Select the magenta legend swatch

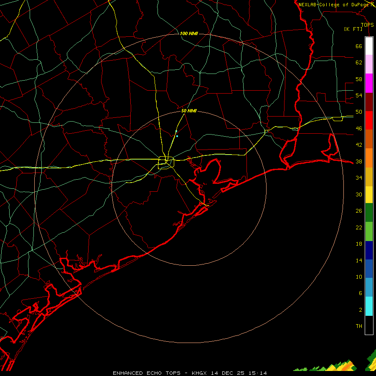[x=369, y=83]
